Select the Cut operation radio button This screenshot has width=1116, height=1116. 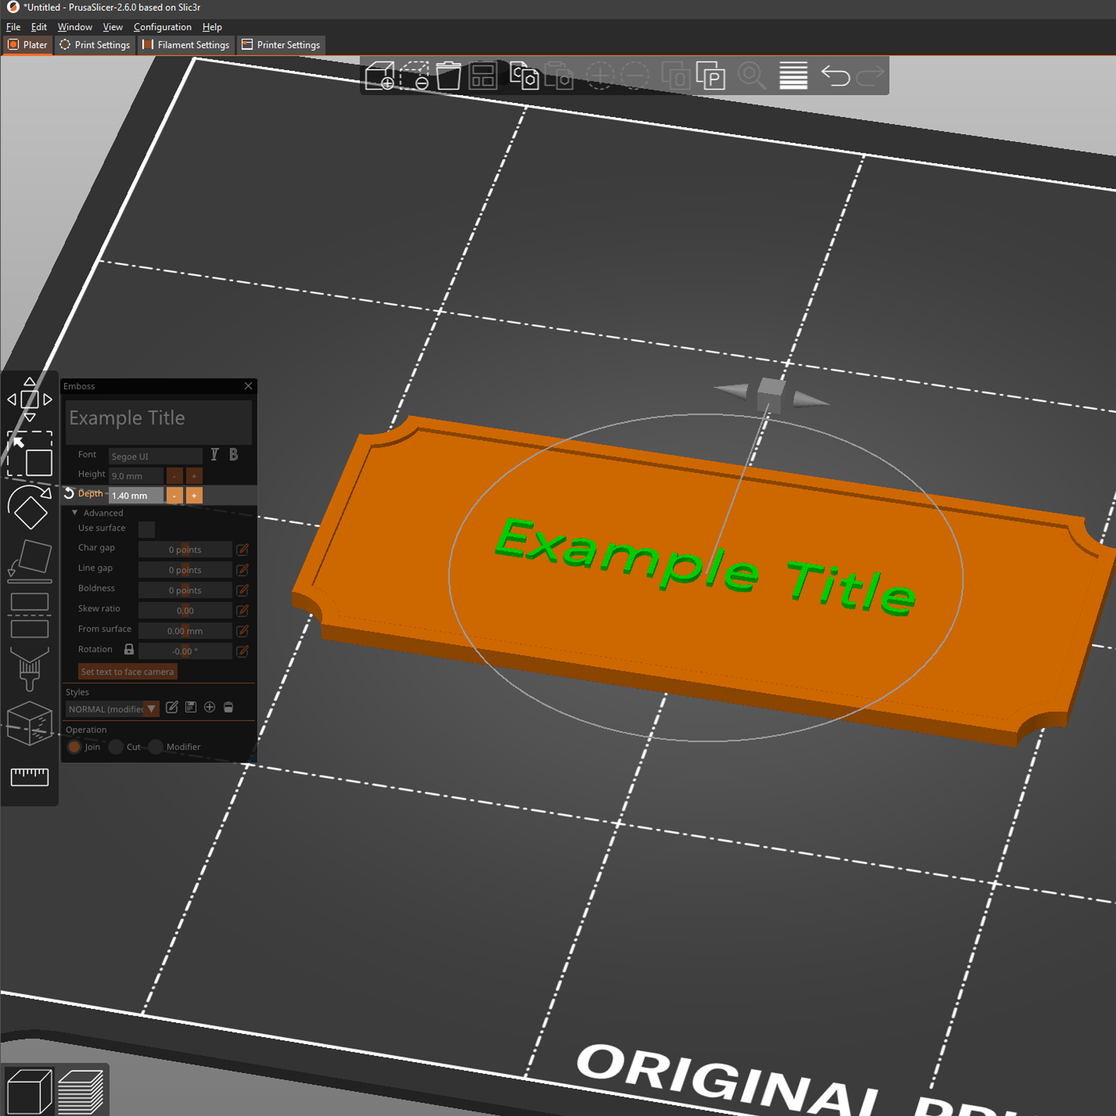[116, 747]
